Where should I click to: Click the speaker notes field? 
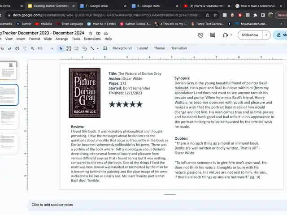pos(52,205)
